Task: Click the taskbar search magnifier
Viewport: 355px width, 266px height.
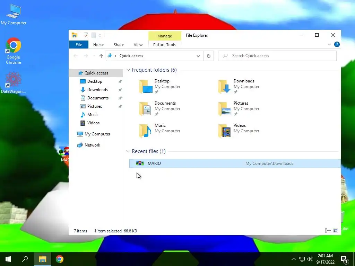Action: point(25,259)
